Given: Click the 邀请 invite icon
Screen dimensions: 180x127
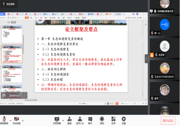Looking at the screenshot, I should click(x=70, y=121).
